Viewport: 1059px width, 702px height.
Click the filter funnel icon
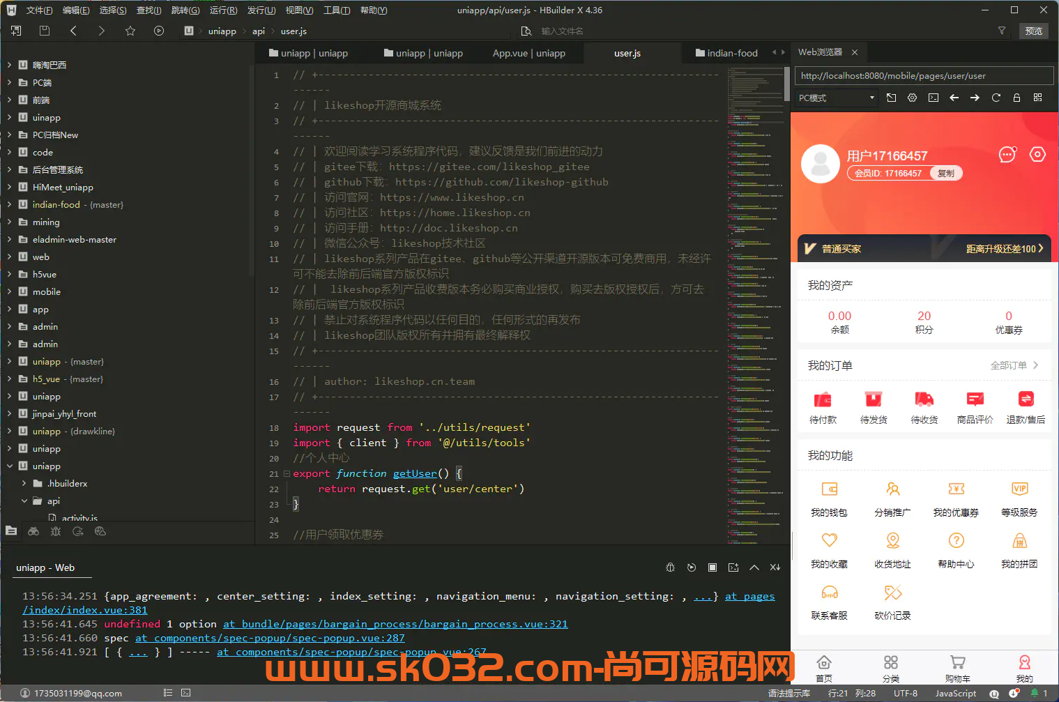(1002, 31)
